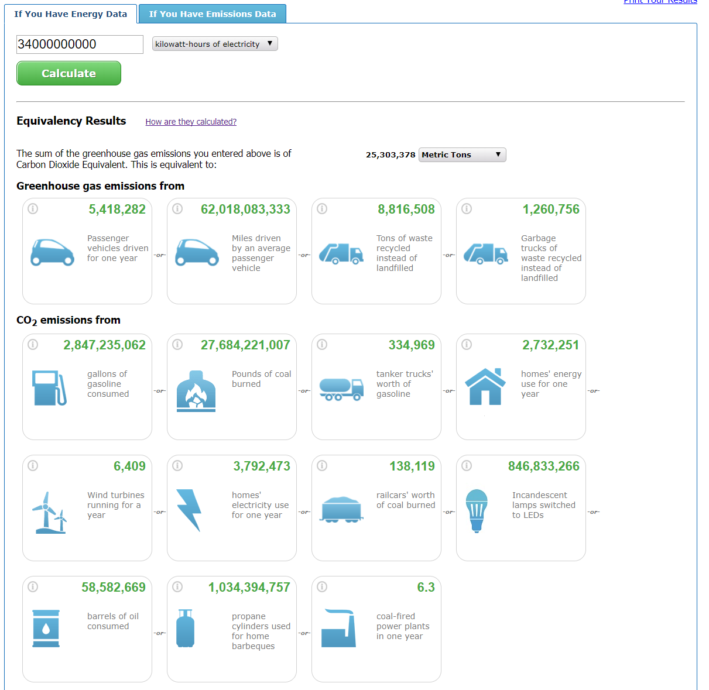Open info icon on barrels of oil card
The image size is (709, 690).
33,587
